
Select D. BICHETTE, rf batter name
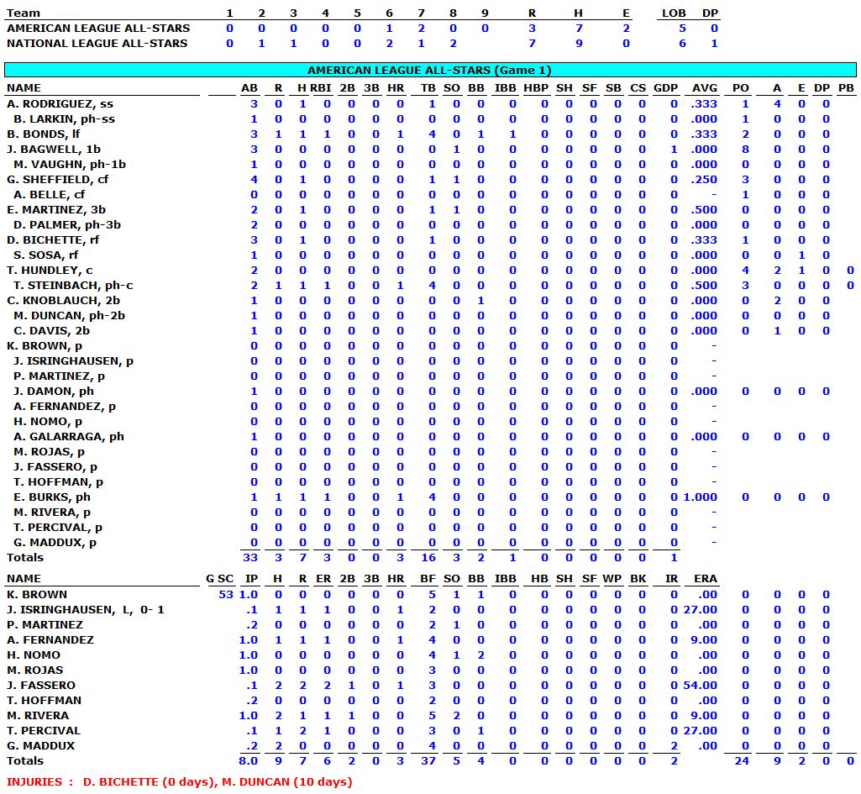tap(53, 240)
